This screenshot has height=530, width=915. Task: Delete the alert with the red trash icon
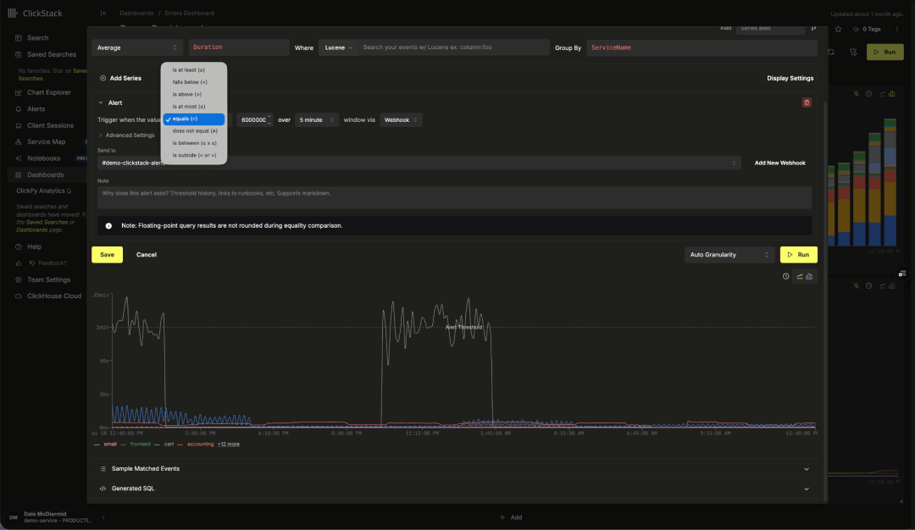807,102
